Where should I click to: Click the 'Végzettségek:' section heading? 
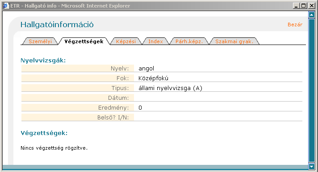(x=44, y=133)
